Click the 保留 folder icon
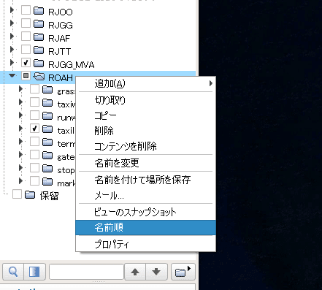322x290 pixels. click(30, 194)
